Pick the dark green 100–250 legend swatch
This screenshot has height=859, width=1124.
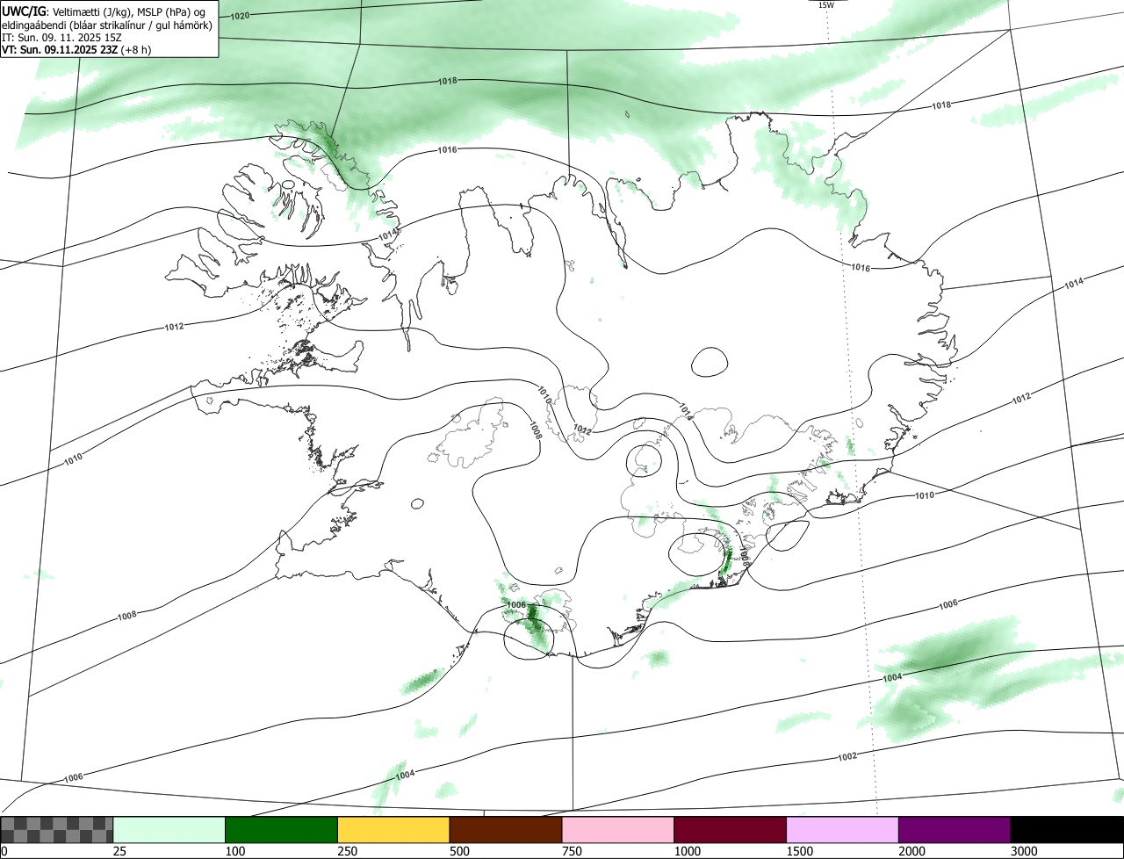(x=282, y=830)
